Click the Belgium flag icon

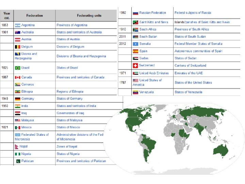pos(18,47)
